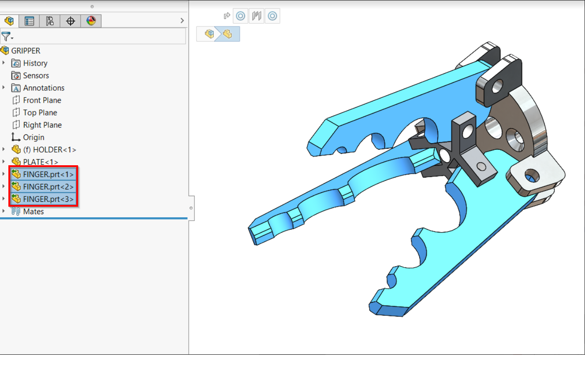
Task: Select the Origin item
Action: tap(34, 137)
